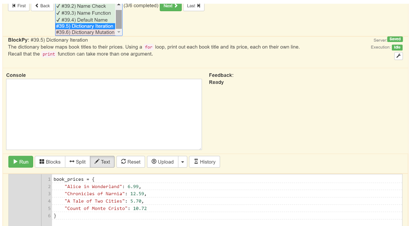Click the problem list scrollbar thumb
The width and height of the screenshot is (409, 226).
click(119, 19)
